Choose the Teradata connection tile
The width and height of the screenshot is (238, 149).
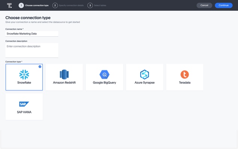(185, 77)
